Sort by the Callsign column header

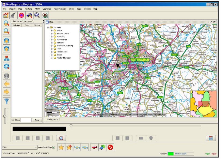click(16, 25)
